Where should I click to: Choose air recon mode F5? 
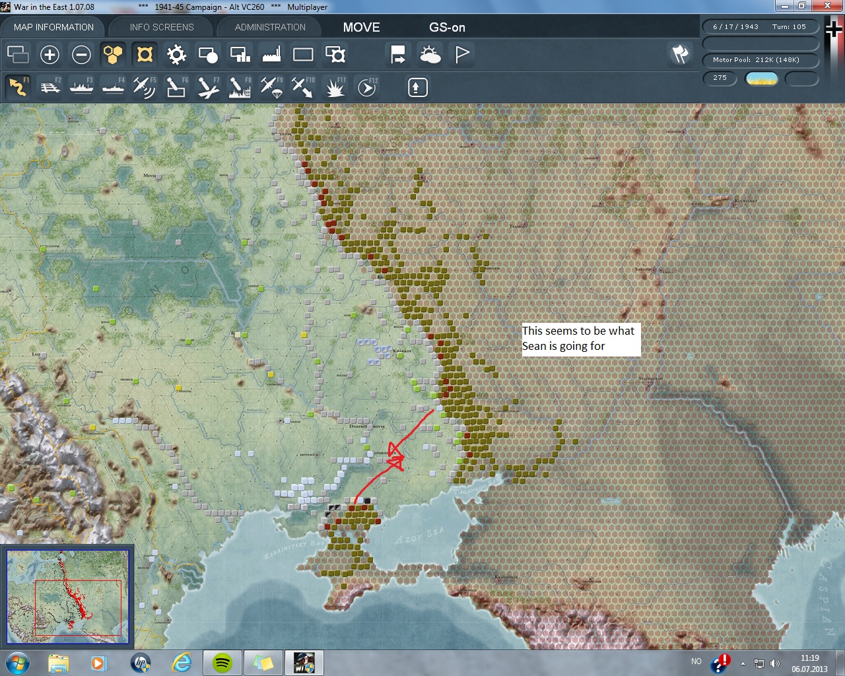pyautogui.click(x=144, y=87)
